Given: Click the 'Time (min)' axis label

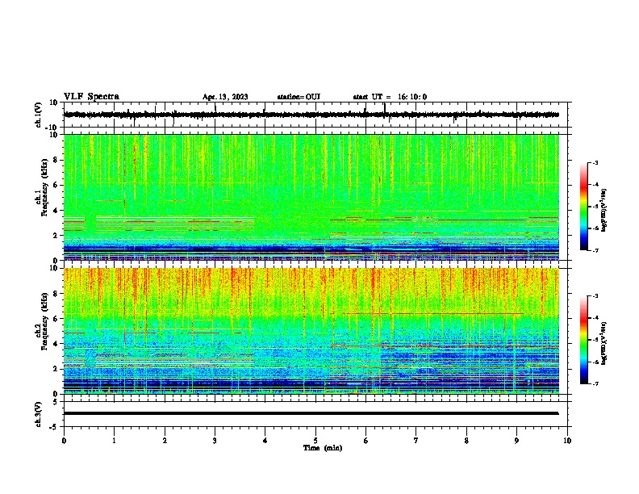Looking at the screenshot, I should pyautogui.click(x=323, y=448).
